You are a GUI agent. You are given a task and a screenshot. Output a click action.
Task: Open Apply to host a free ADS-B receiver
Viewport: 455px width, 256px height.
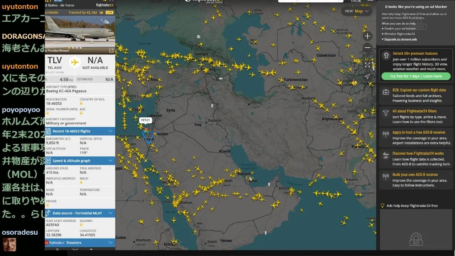(419, 132)
